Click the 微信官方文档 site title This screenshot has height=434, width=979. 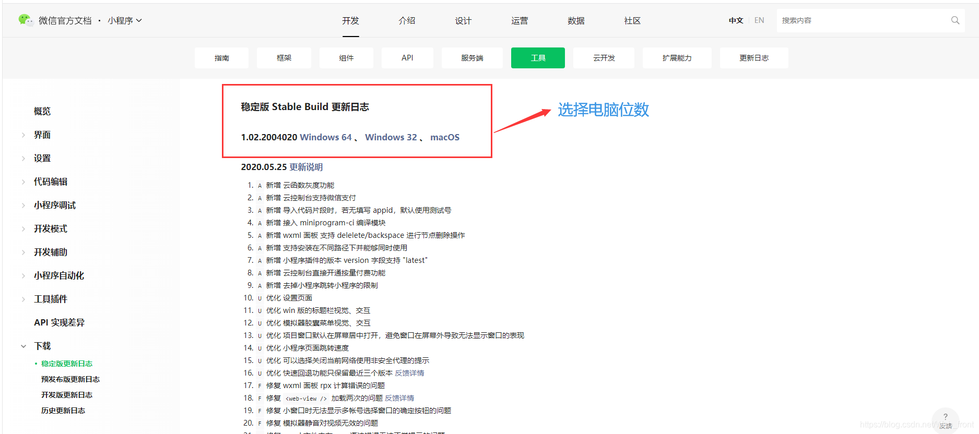tap(65, 20)
